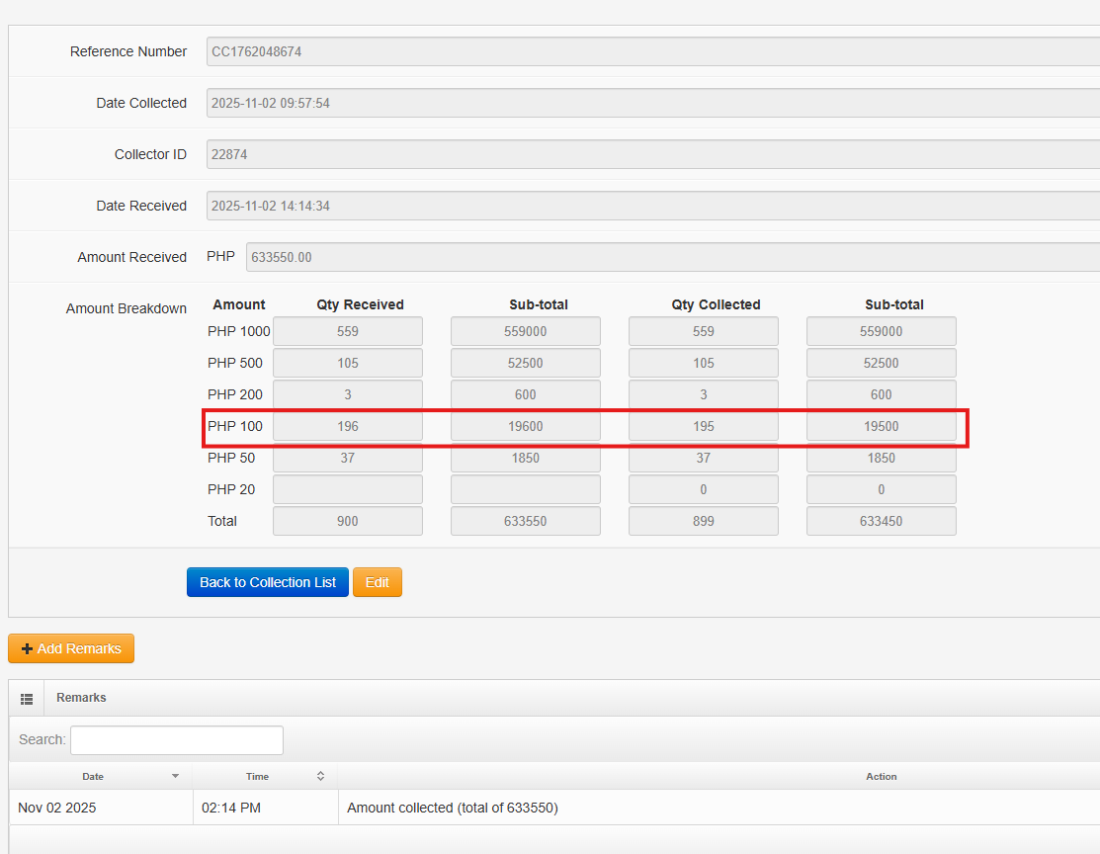This screenshot has height=854, width=1100.
Task: Click Total received sub-total 633550
Action: (526, 521)
